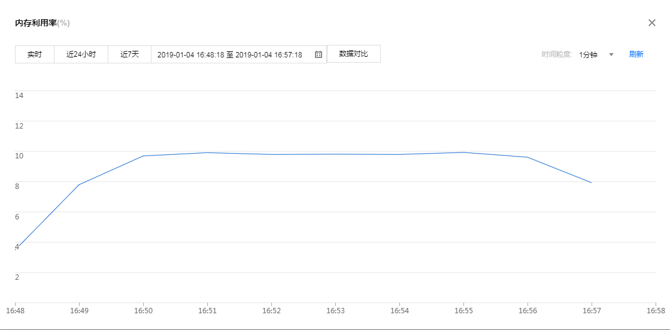Click the 内存利用率(%) chart title
This screenshot has width=670, height=330.
[42, 23]
